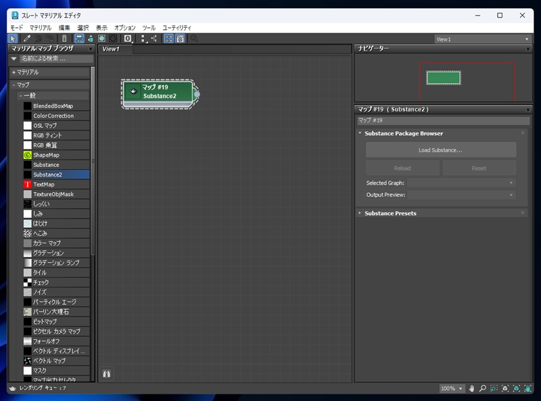This screenshot has width=541, height=401.
Task: Toggle the Material/Map Browser panel button
Action: point(168,39)
